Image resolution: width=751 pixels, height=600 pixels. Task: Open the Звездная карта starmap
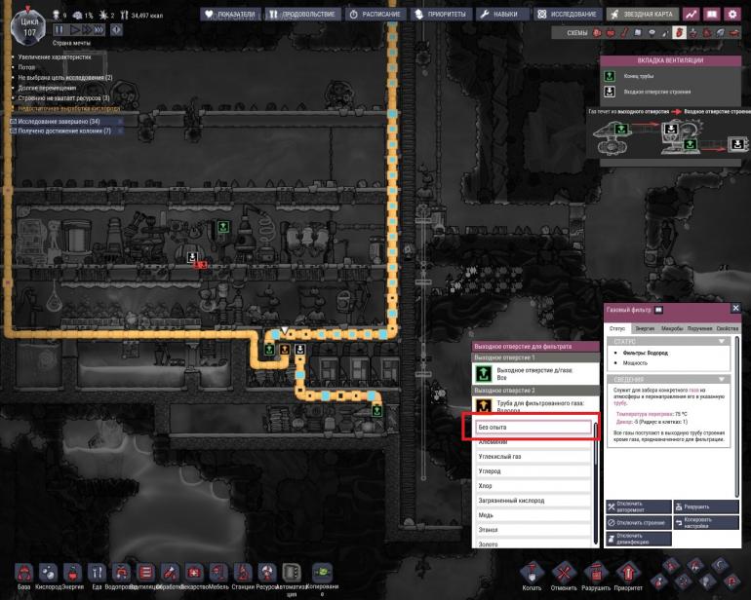641,15
